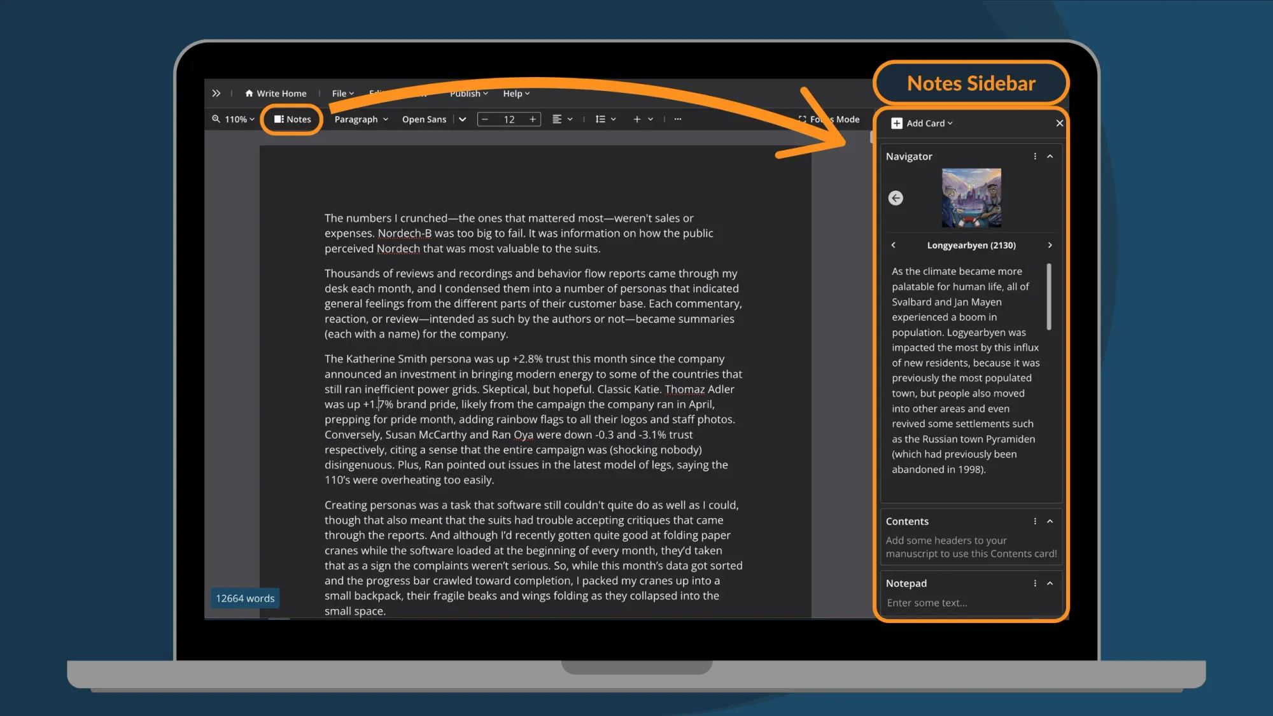Image resolution: width=1273 pixels, height=716 pixels.
Task: Collapse the Navigator card with its chevron
Action: click(x=1050, y=156)
